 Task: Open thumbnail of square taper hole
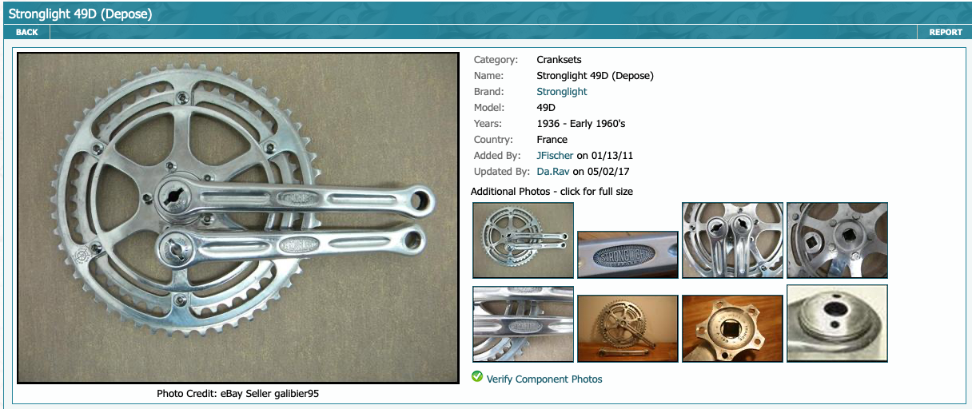(837, 240)
